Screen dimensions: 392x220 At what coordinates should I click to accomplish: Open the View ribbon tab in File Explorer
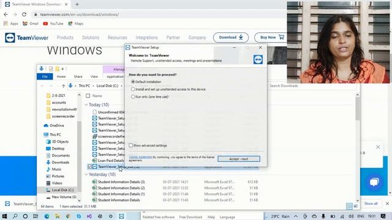pyautogui.click(x=94, y=76)
